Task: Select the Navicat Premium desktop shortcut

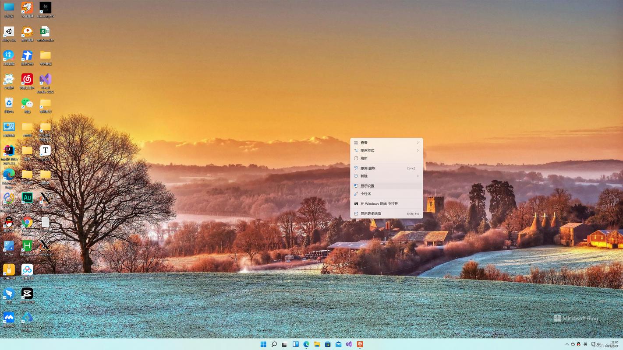Action: [9, 202]
